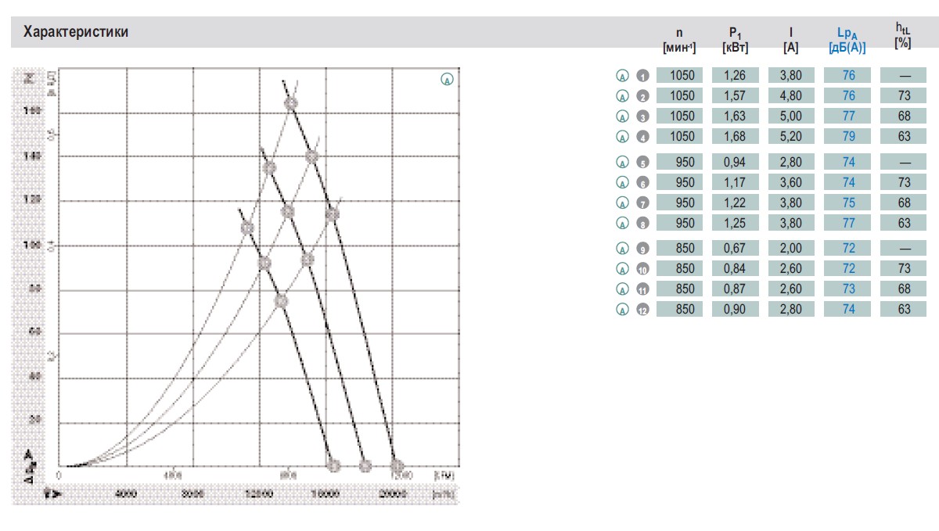Click the current value 3,60
Screen dimensions: 939x531
pyautogui.click(x=791, y=183)
